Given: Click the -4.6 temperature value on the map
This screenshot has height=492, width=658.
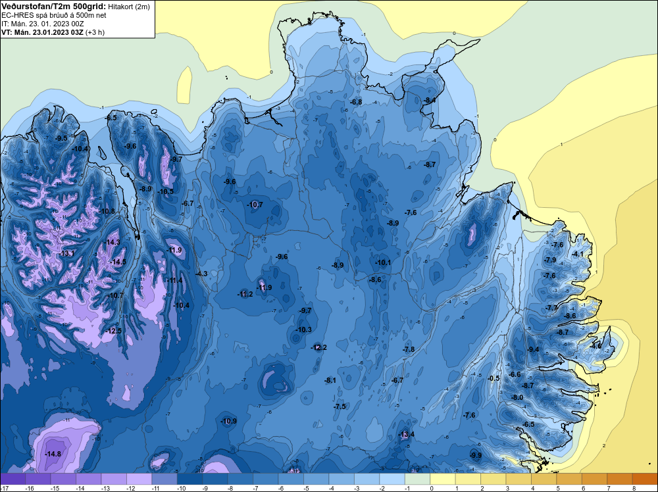Looking at the screenshot, I should tap(595, 347).
